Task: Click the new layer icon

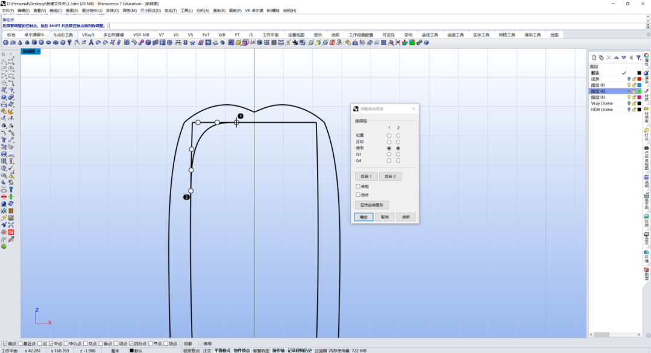Action: point(594,58)
